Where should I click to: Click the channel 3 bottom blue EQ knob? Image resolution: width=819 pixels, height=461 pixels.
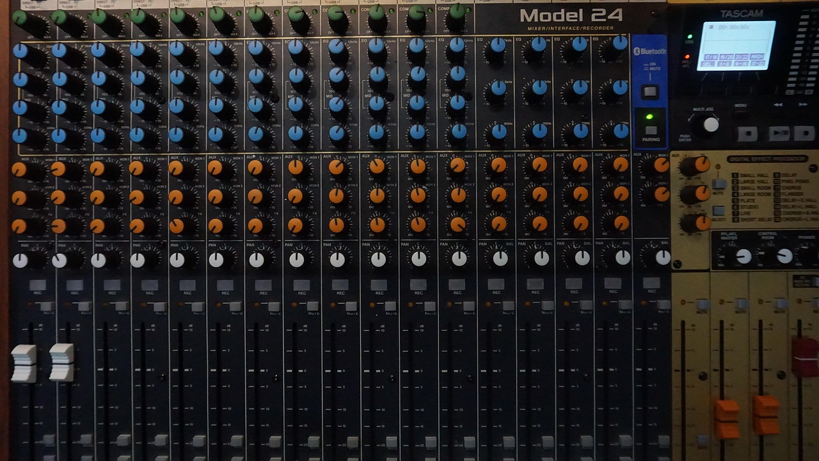[98, 135]
